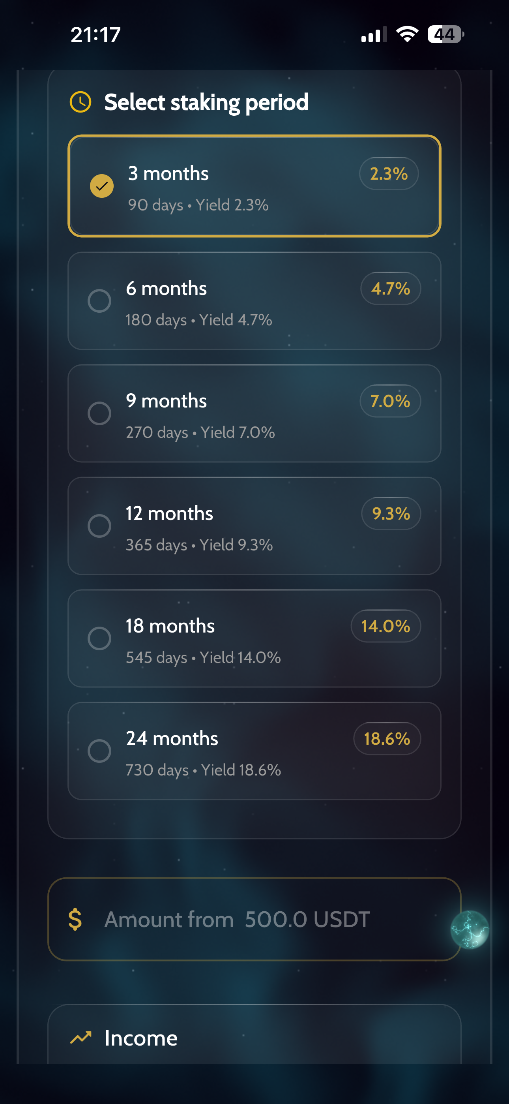Tap the battery indicator in status bar
The height and width of the screenshot is (1104, 509).
click(x=445, y=34)
